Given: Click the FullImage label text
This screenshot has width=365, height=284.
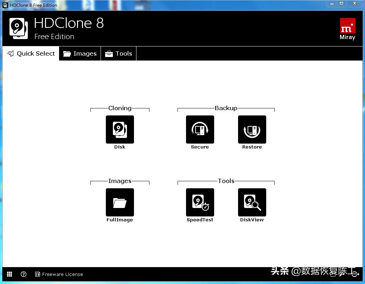Looking at the screenshot, I should (x=120, y=220).
